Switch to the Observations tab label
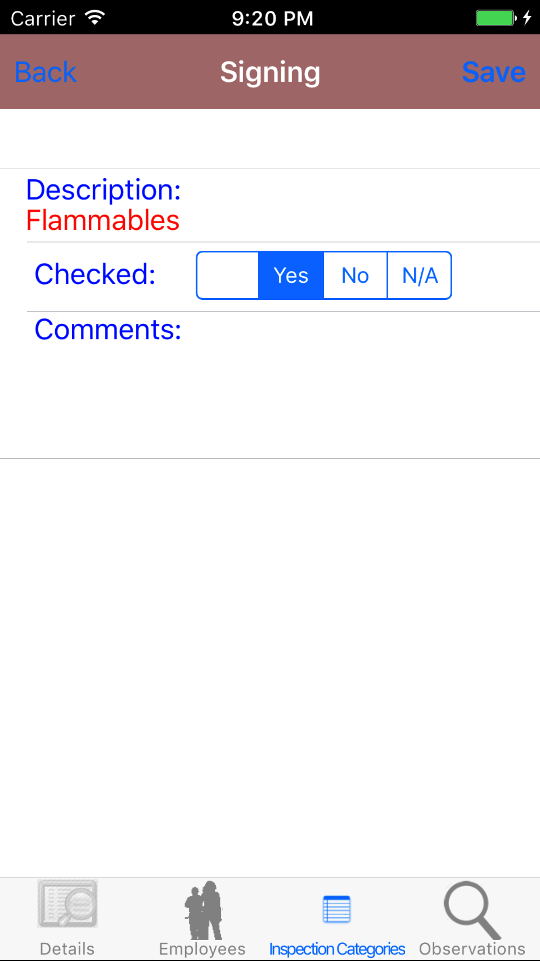Screen dimensions: 540x961 472,949
